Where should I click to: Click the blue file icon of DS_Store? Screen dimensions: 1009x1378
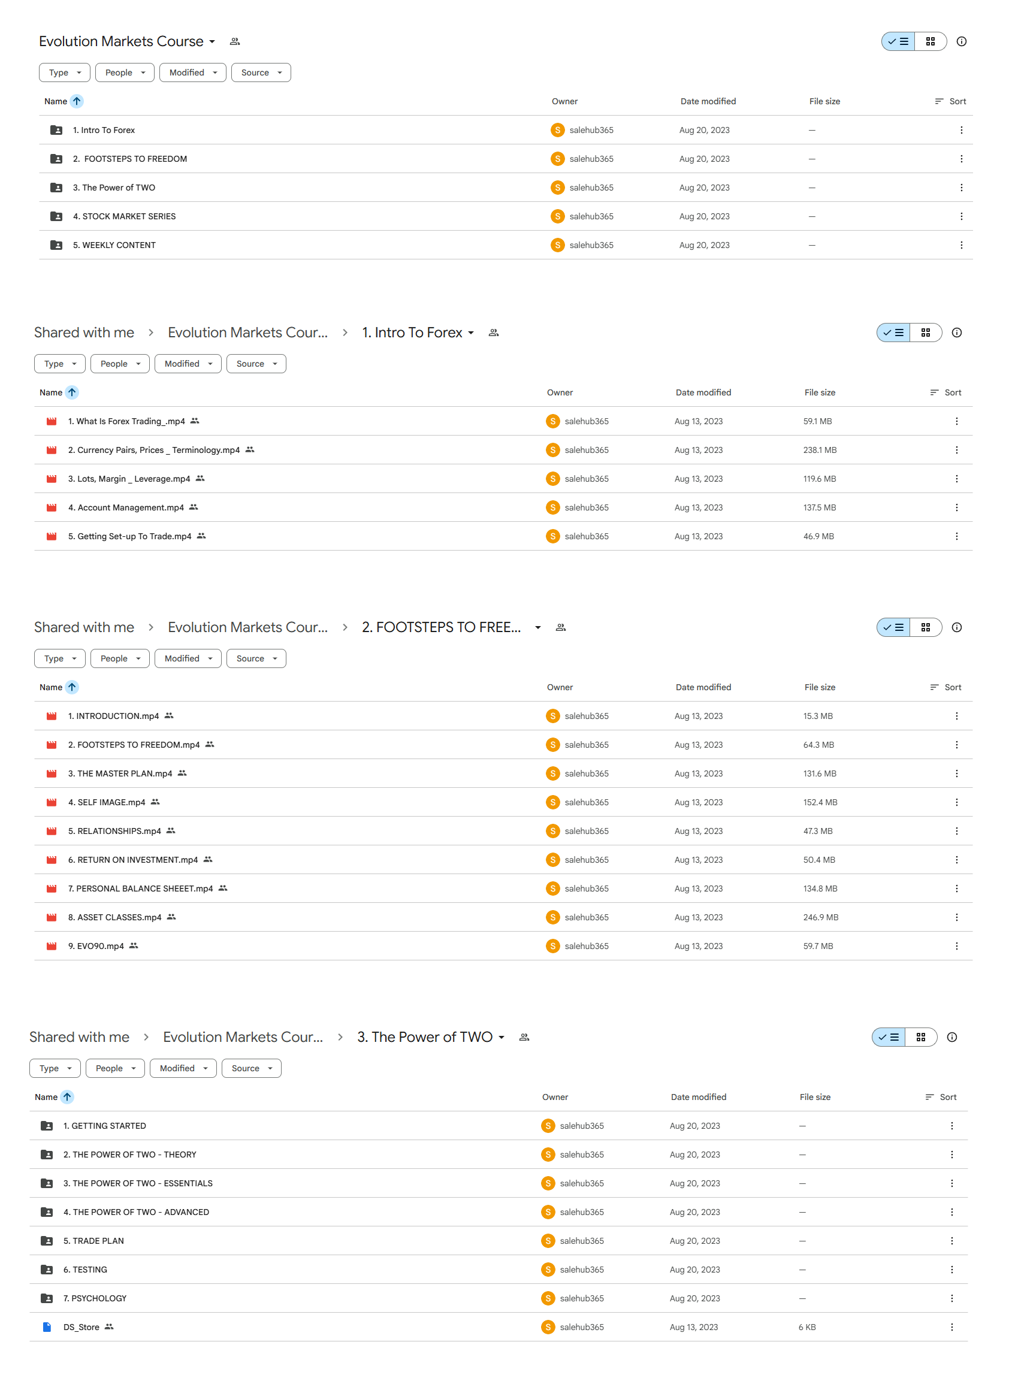coord(46,1327)
